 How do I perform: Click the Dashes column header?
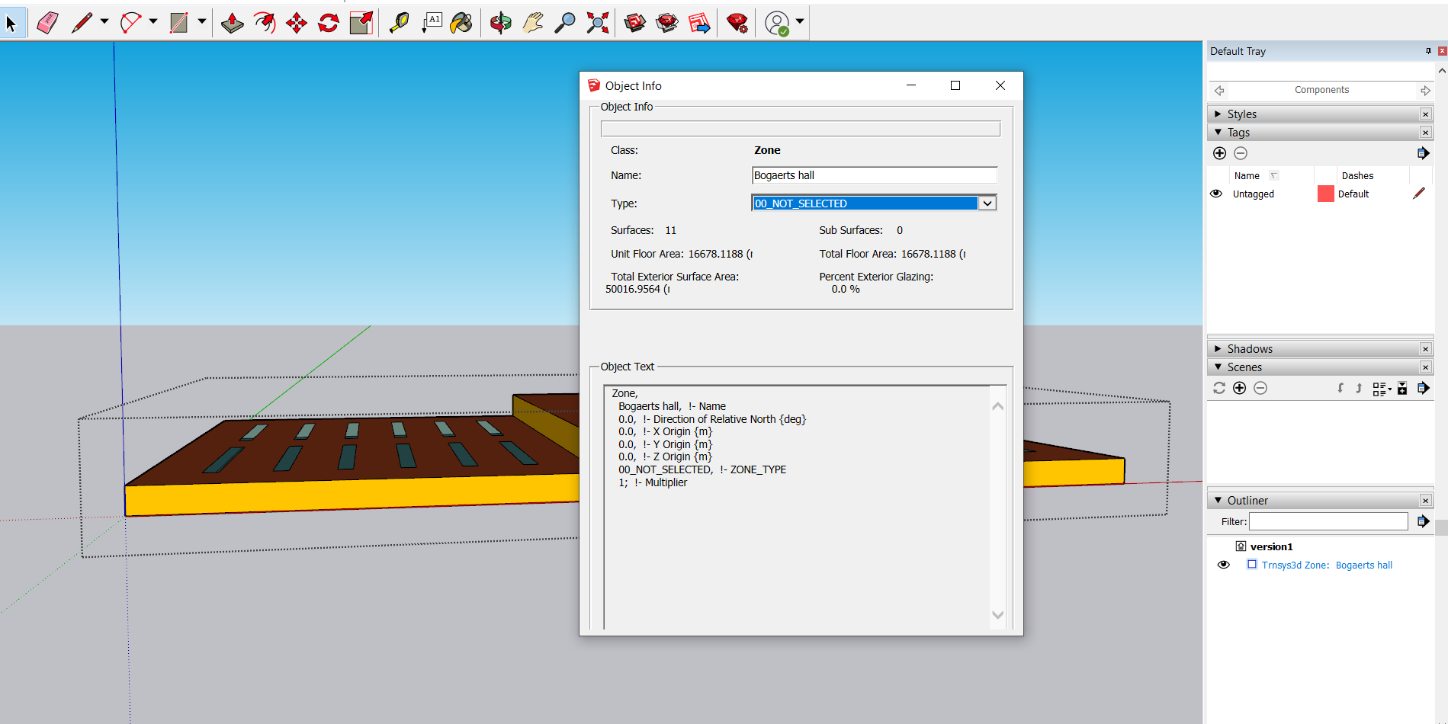[1357, 176]
